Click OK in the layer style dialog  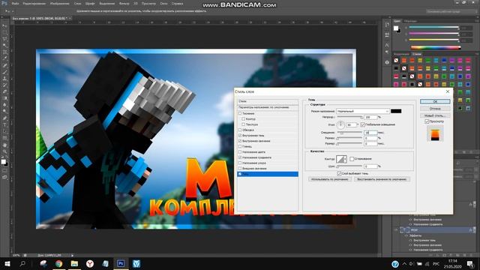(x=435, y=101)
